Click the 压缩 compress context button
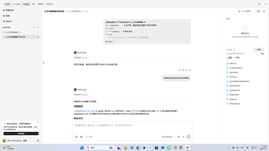 259,50
